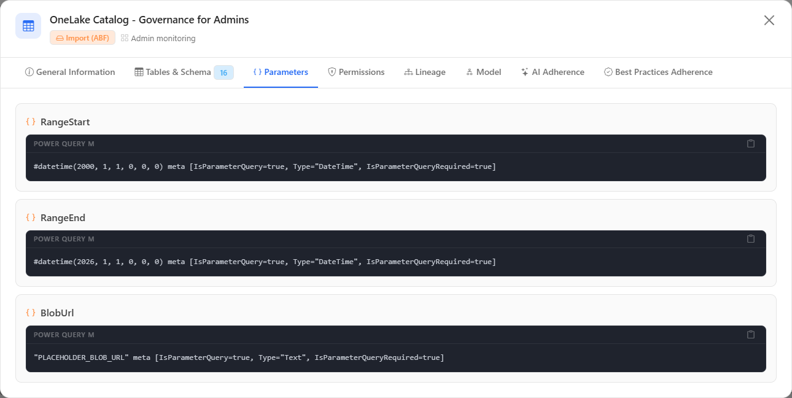Click the Import (ABF) badge
The image size is (792, 398).
tap(82, 38)
